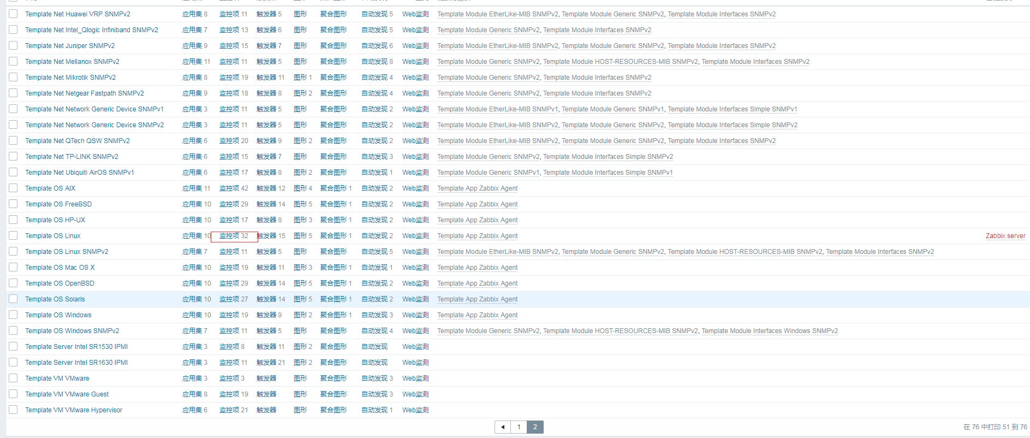Open 监控项 42 of Template OS AIX

234,188
